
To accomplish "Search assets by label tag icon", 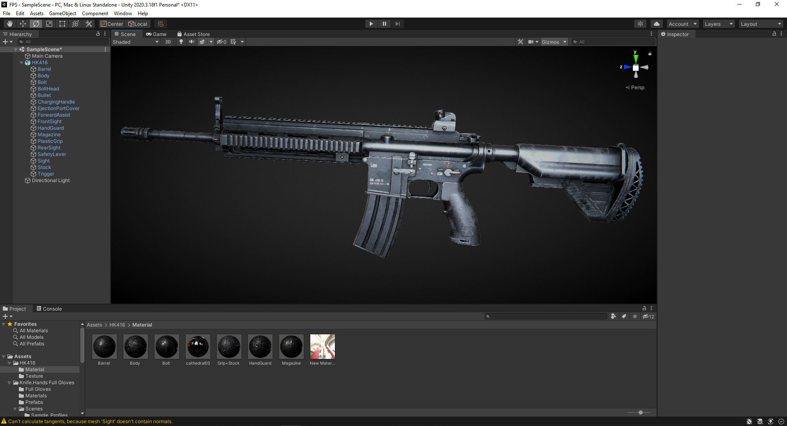I will click(624, 316).
